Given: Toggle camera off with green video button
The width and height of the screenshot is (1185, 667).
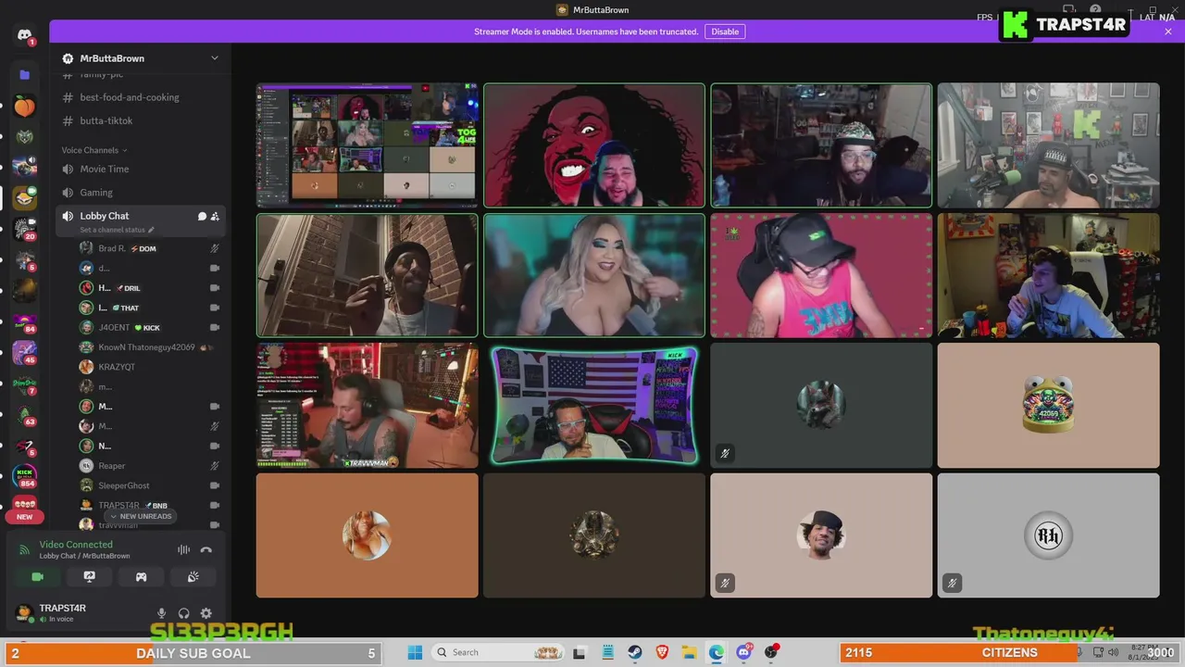Looking at the screenshot, I should [x=37, y=576].
